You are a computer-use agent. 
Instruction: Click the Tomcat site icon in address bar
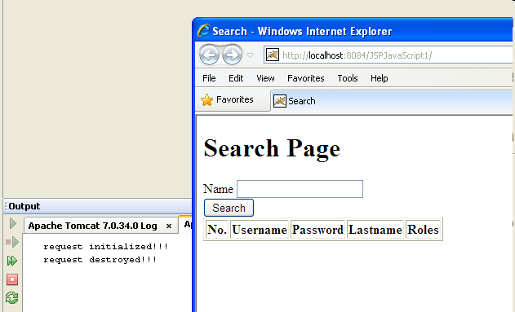pyautogui.click(x=273, y=55)
